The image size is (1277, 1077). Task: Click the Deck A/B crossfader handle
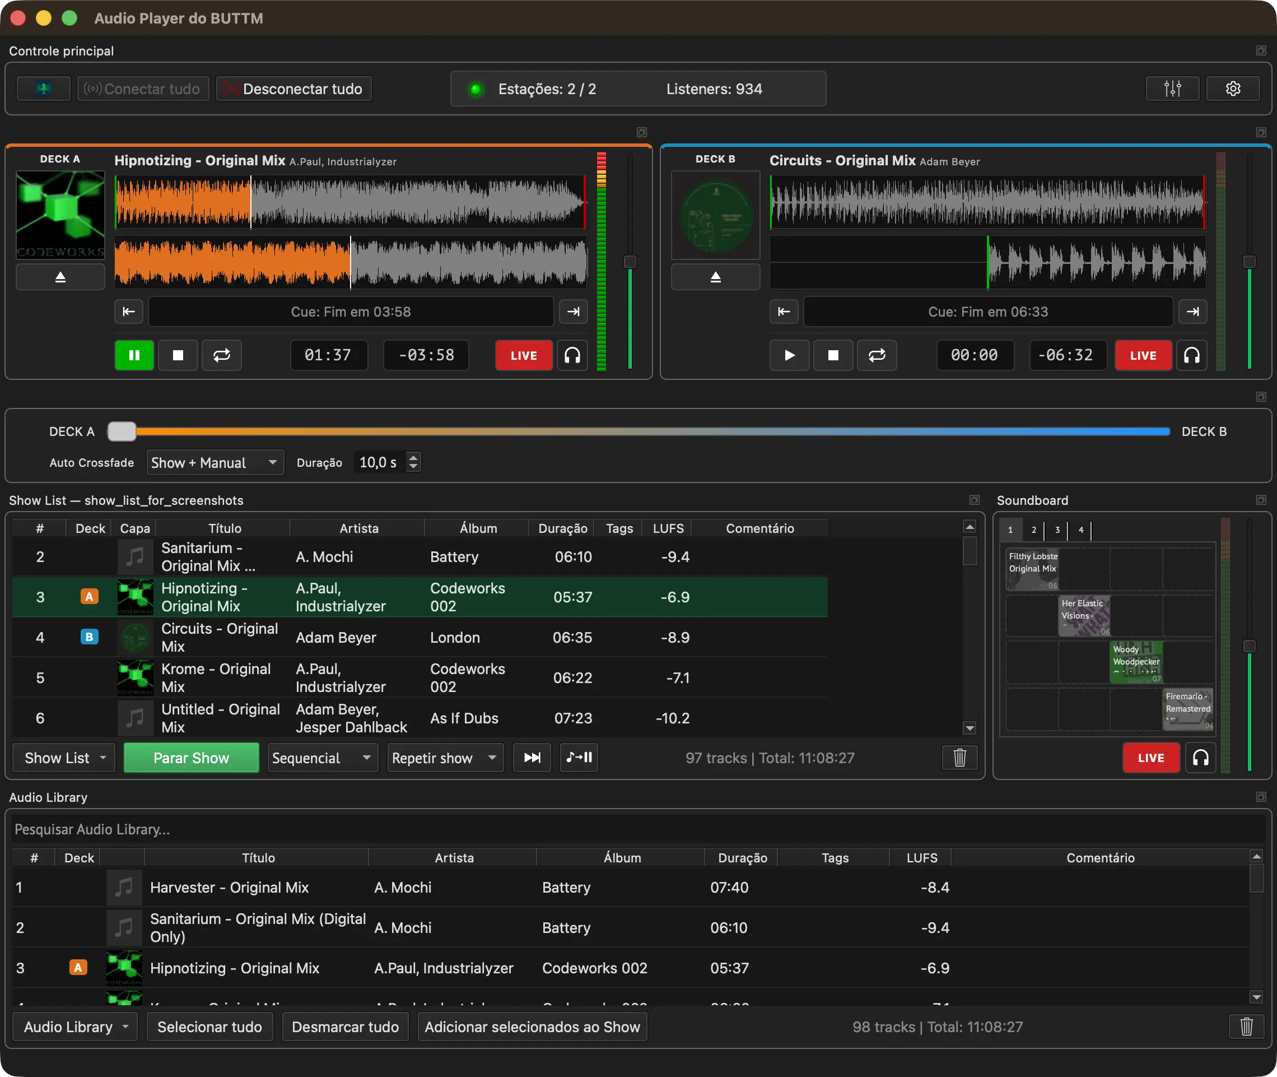[x=122, y=431]
